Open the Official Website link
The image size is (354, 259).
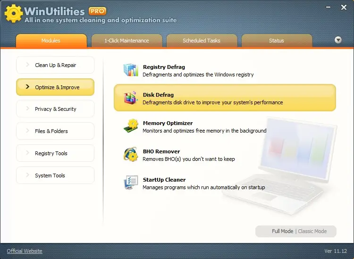(x=25, y=251)
